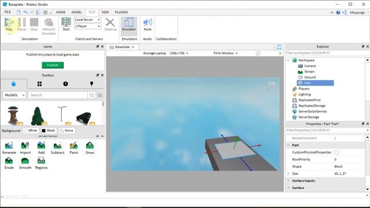Screen dimensions: 370x208
Task: Open Toolbox search filter options
Action: pyautogui.click(x=100, y=95)
